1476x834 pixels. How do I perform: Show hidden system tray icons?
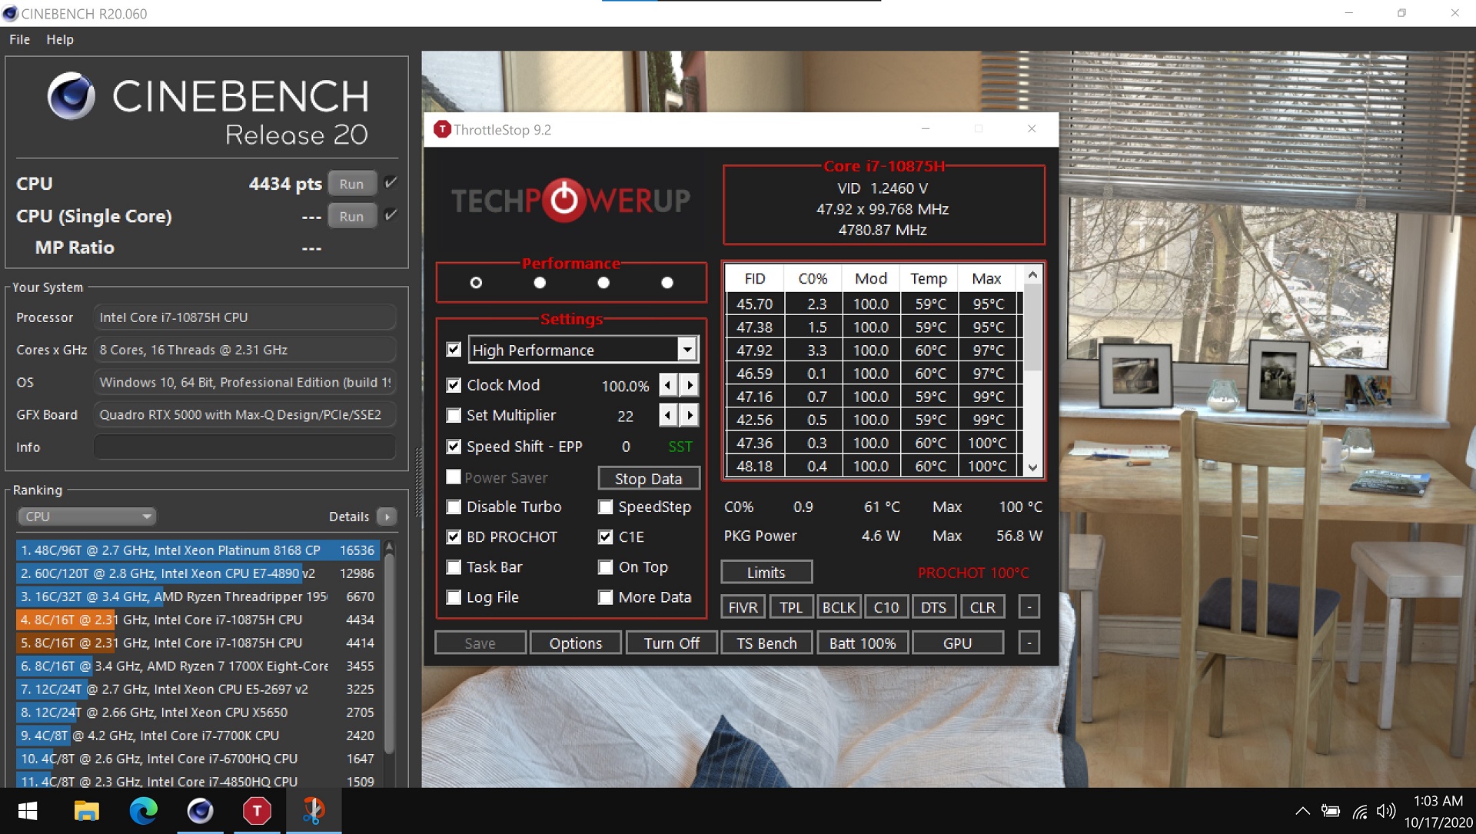point(1302,811)
